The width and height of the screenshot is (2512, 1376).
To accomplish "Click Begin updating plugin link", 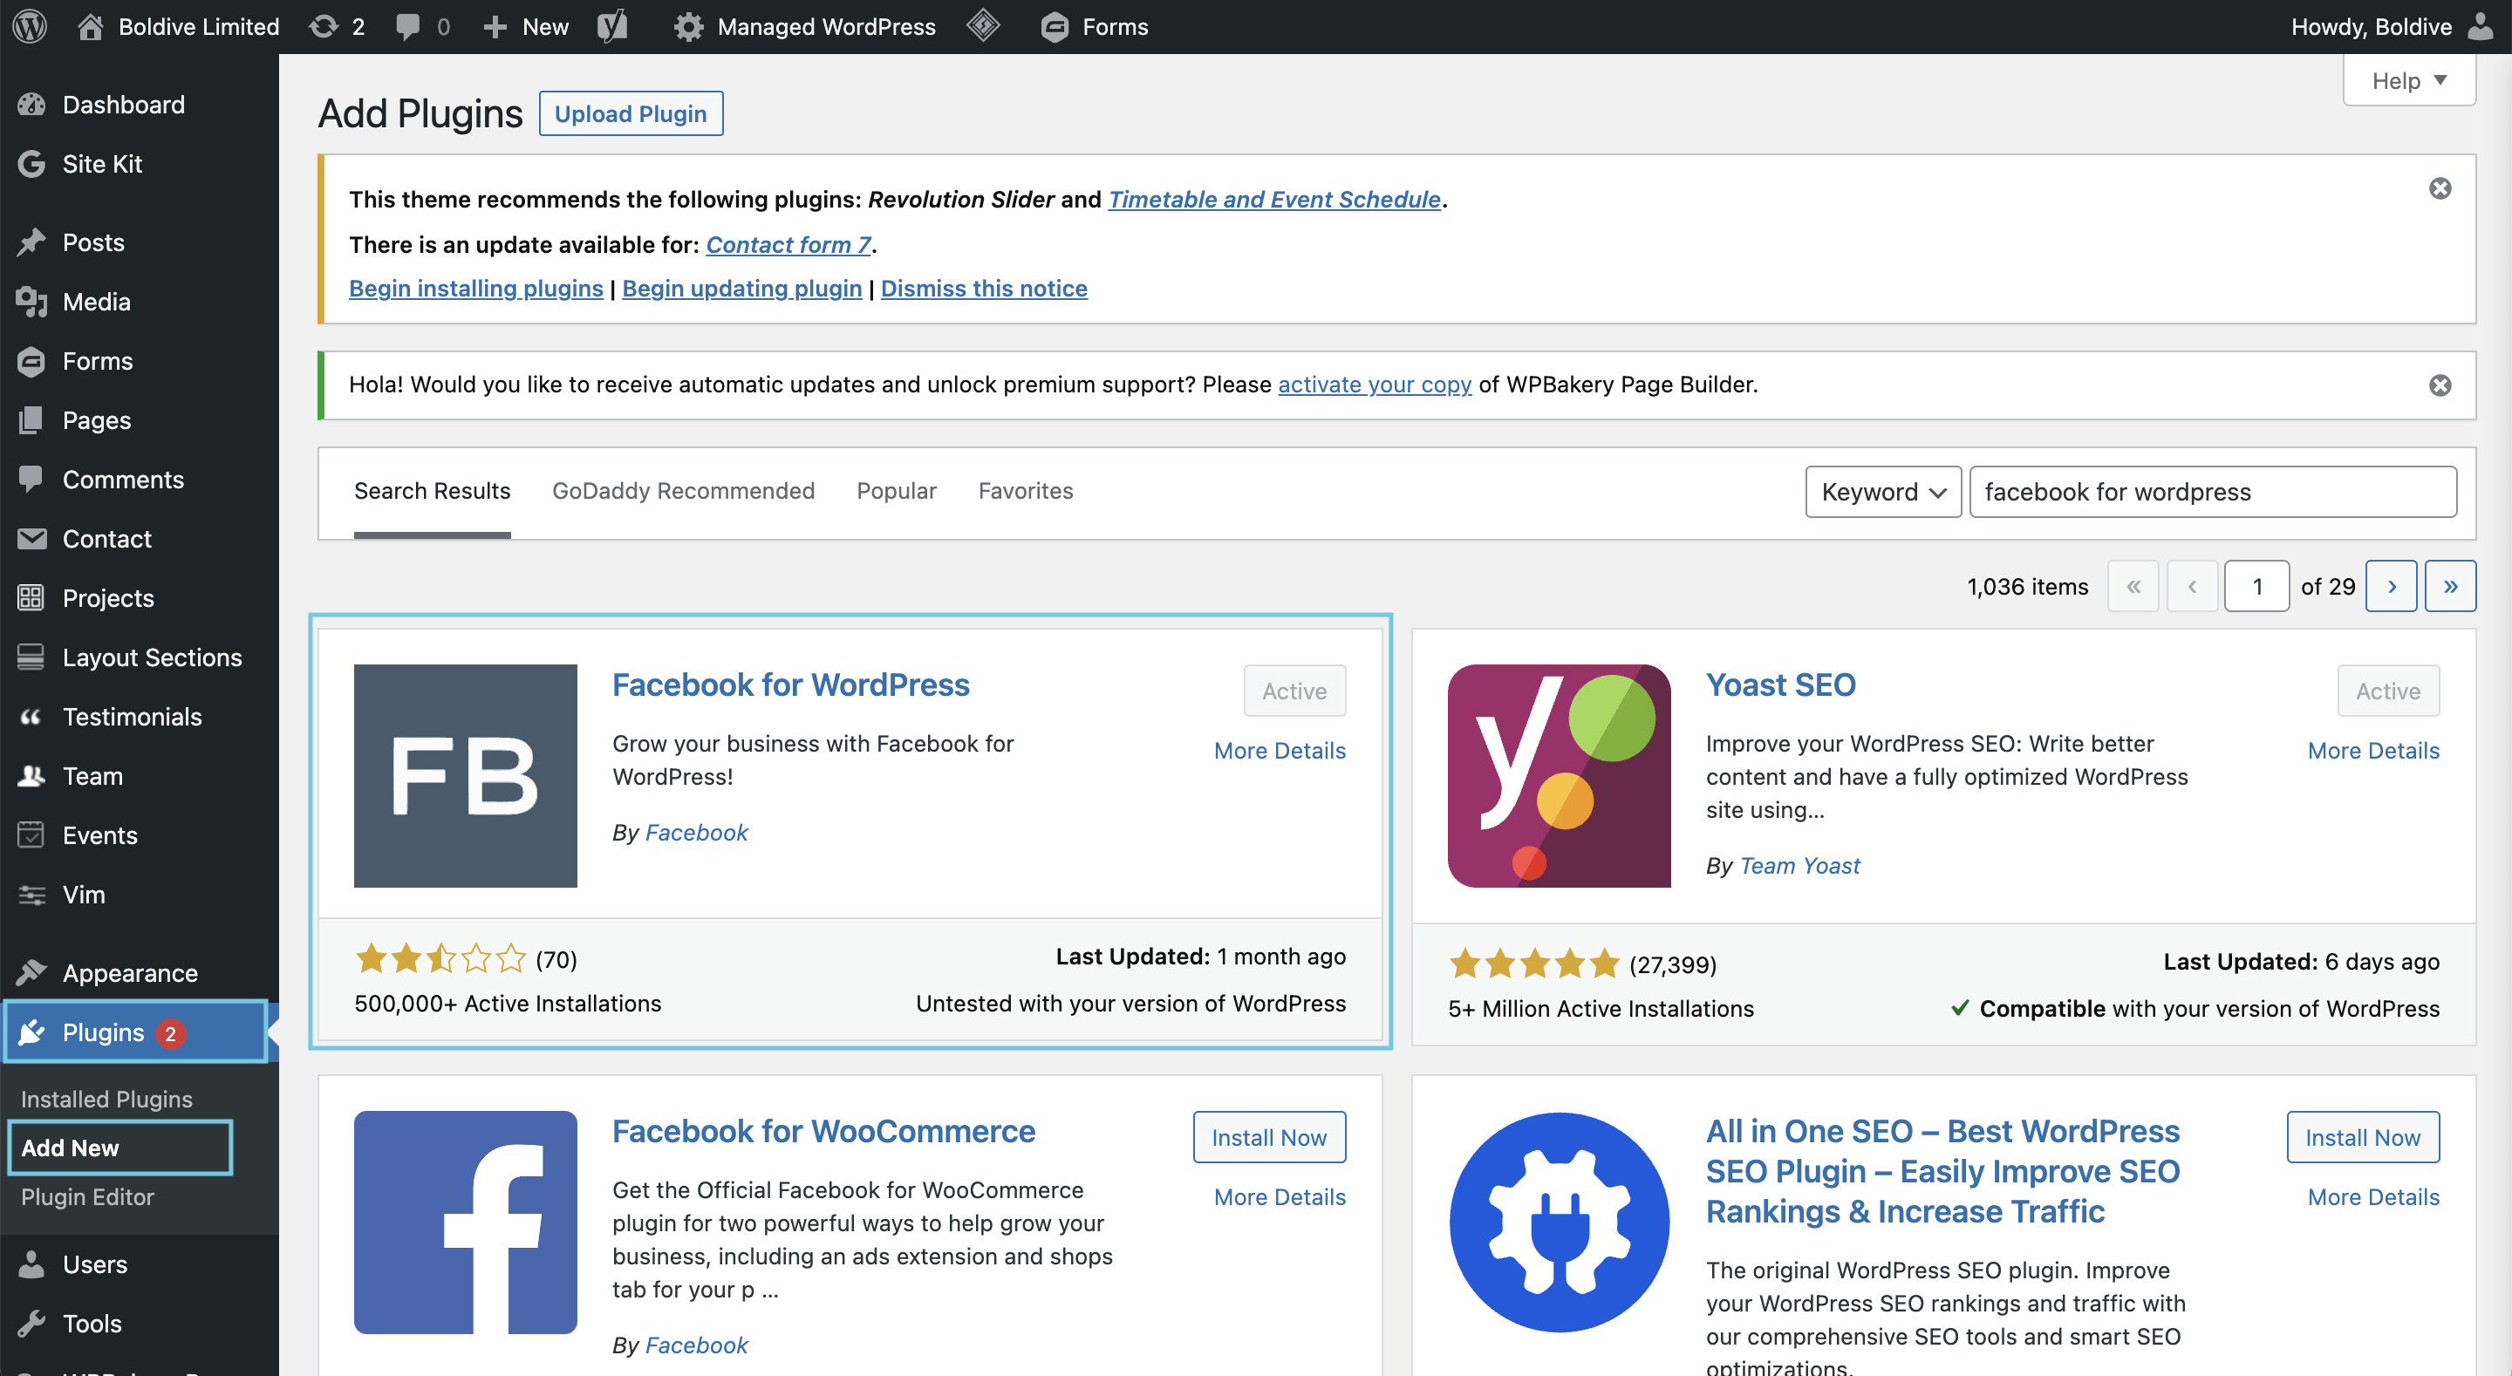I will [x=741, y=289].
